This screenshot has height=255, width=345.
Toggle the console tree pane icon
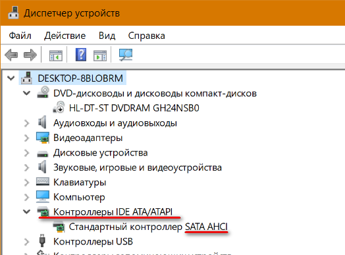pyautogui.click(x=56, y=55)
